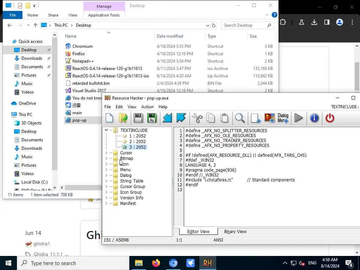
Task: Expand the String Table resource folder
Action: coord(106,181)
